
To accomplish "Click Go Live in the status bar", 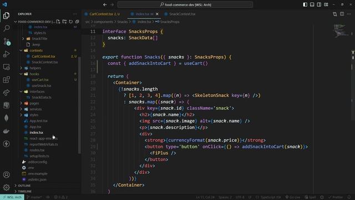I will coord(293,197).
